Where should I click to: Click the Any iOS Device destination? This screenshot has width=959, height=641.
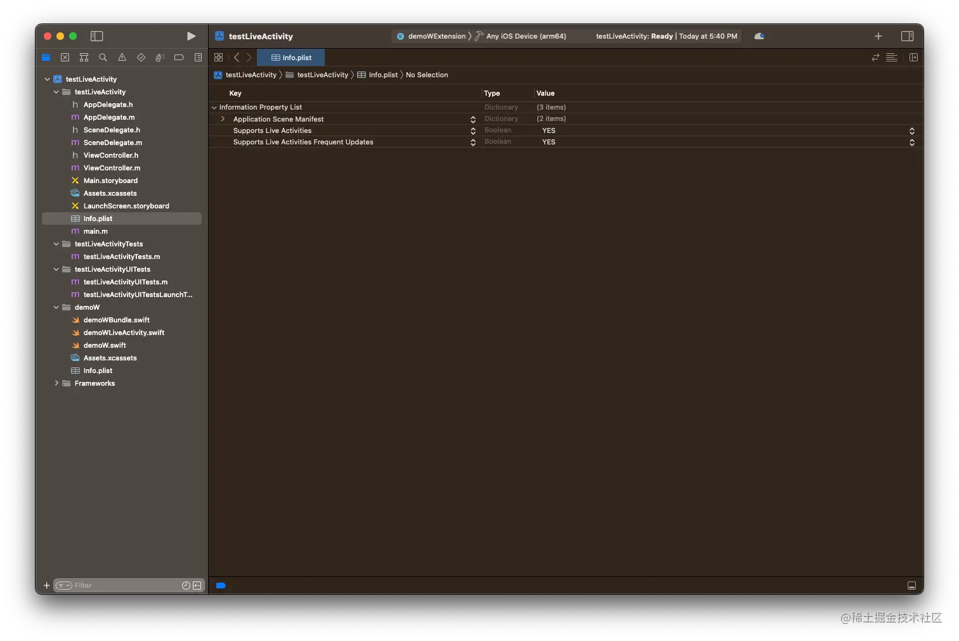[526, 36]
